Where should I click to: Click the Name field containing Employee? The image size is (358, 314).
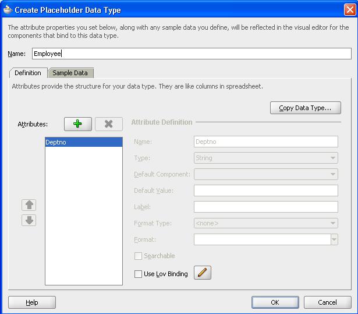tap(192, 54)
